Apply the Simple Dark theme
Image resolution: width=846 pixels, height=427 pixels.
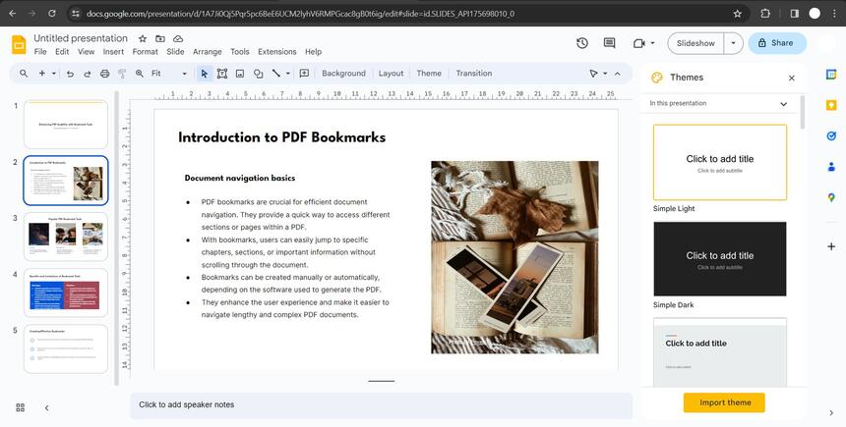tap(719, 259)
